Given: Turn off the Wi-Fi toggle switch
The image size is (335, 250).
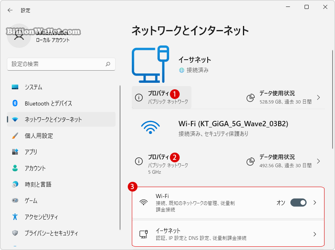Looking at the screenshot, I should tap(298, 203).
